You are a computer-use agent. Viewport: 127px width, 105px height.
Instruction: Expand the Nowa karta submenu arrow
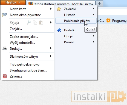51,9
